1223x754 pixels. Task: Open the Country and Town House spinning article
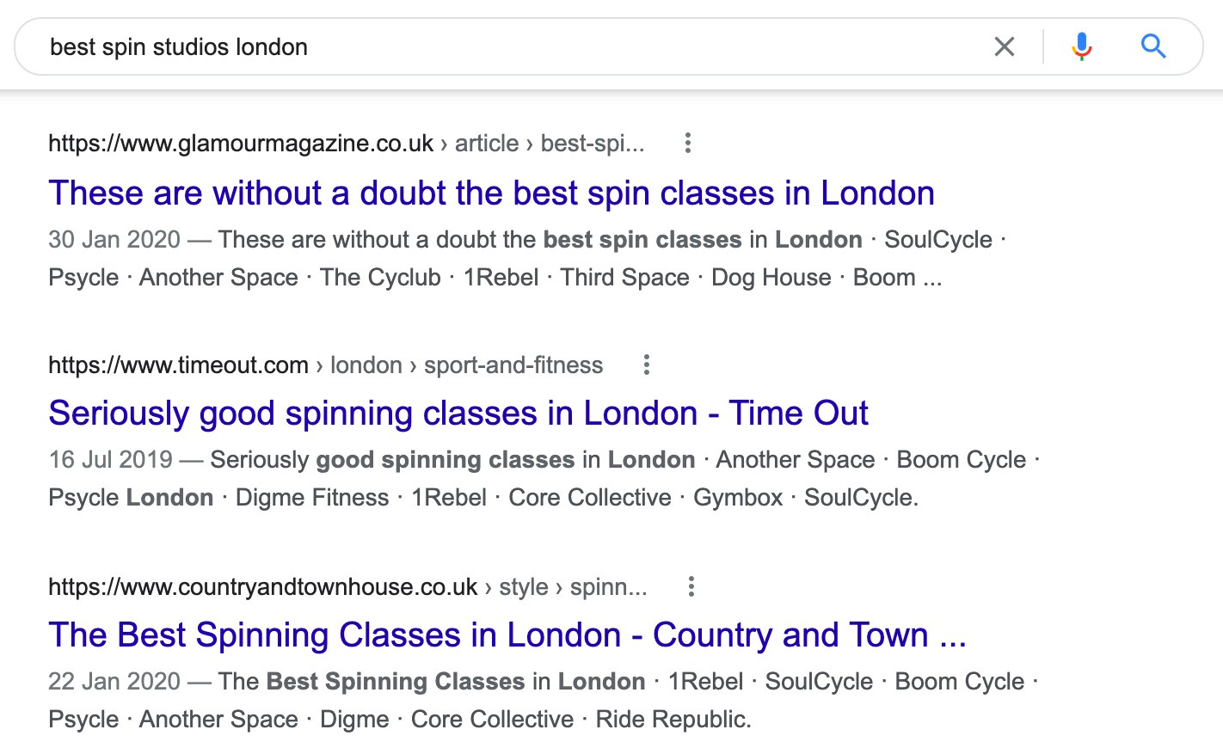[507, 634]
